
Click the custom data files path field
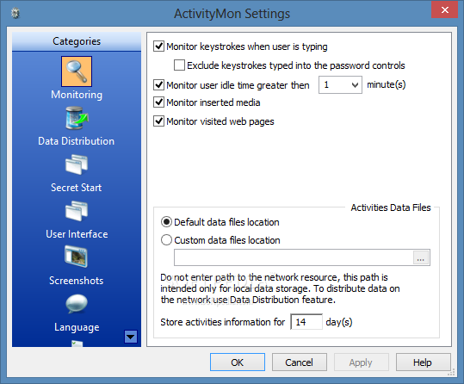[294, 257]
